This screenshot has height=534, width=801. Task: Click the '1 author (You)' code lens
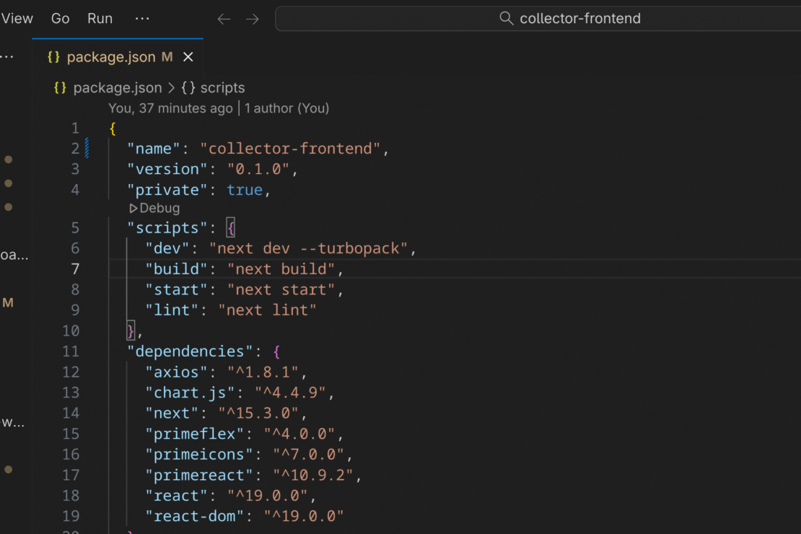[x=286, y=108]
